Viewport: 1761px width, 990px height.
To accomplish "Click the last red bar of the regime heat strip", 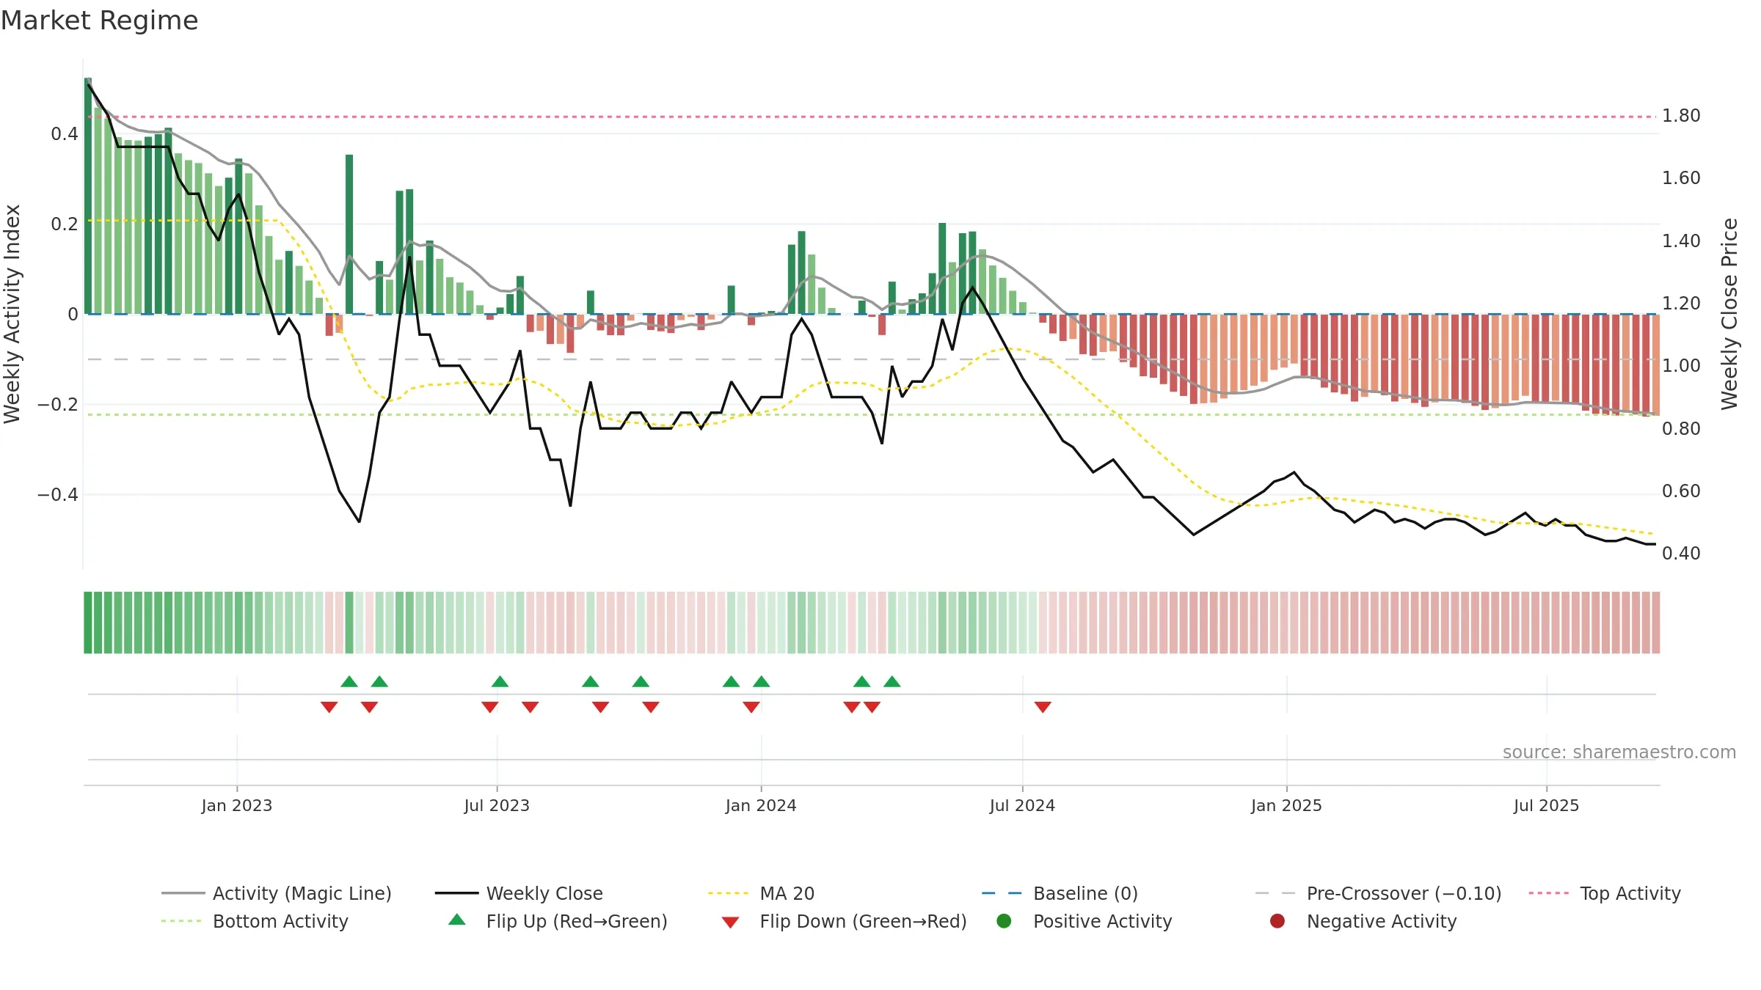I will 1655,623.
